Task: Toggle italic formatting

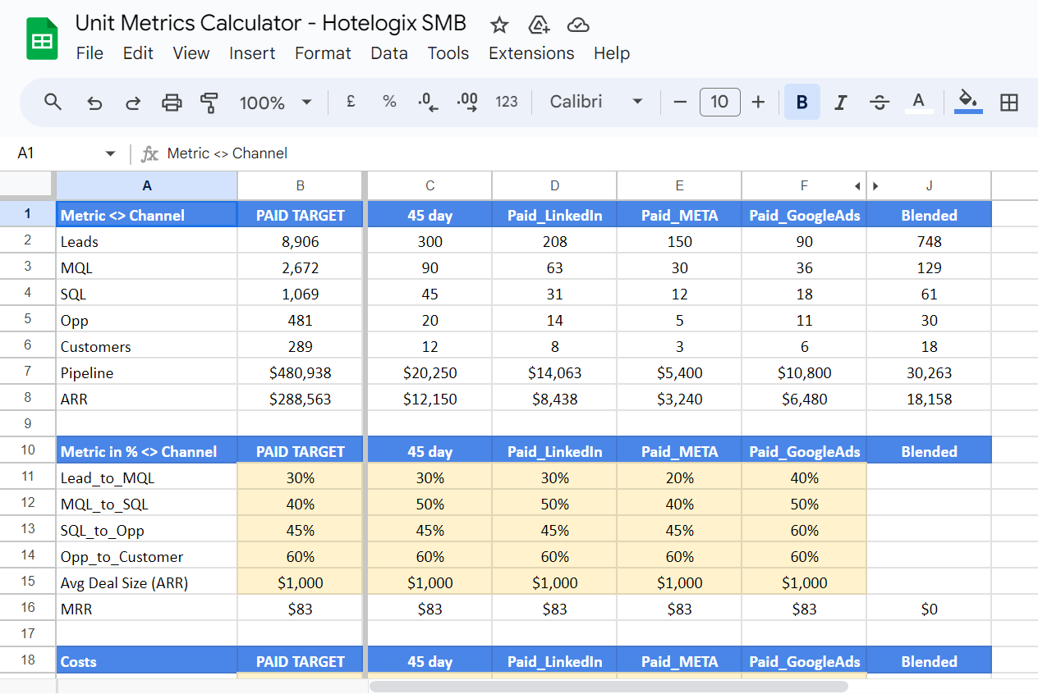Action: pyautogui.click(x=840, y=102)
